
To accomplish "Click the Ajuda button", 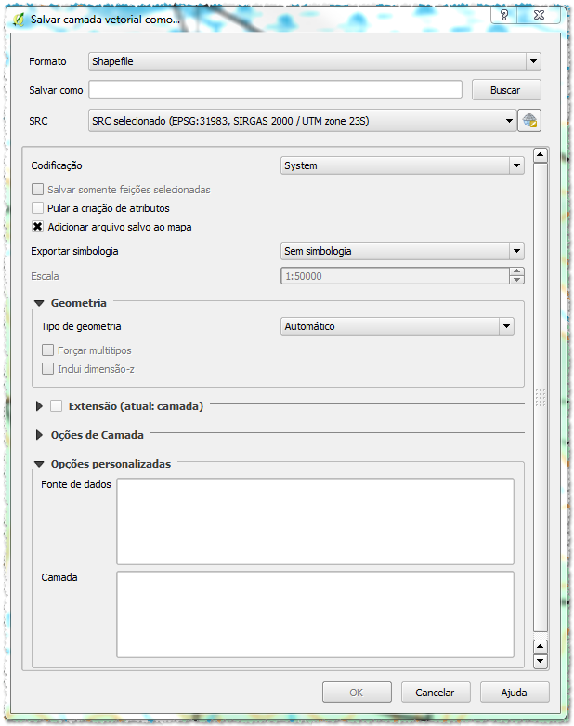I will coord(514,693).
